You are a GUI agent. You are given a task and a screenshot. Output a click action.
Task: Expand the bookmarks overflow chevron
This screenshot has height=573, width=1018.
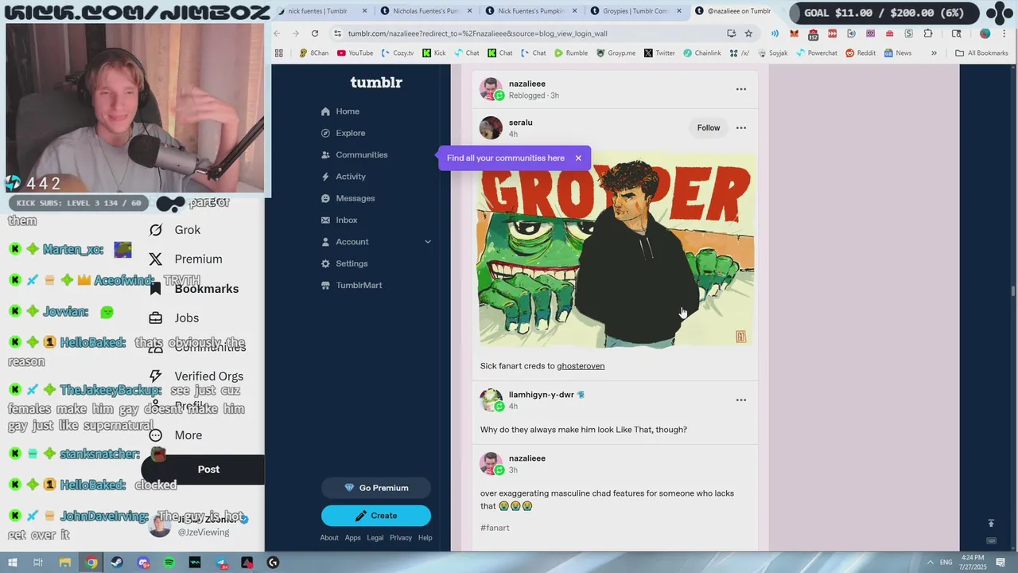point(934,53)
